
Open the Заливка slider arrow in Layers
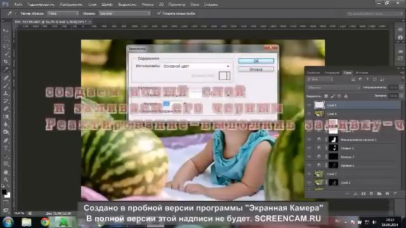[402, 96]
